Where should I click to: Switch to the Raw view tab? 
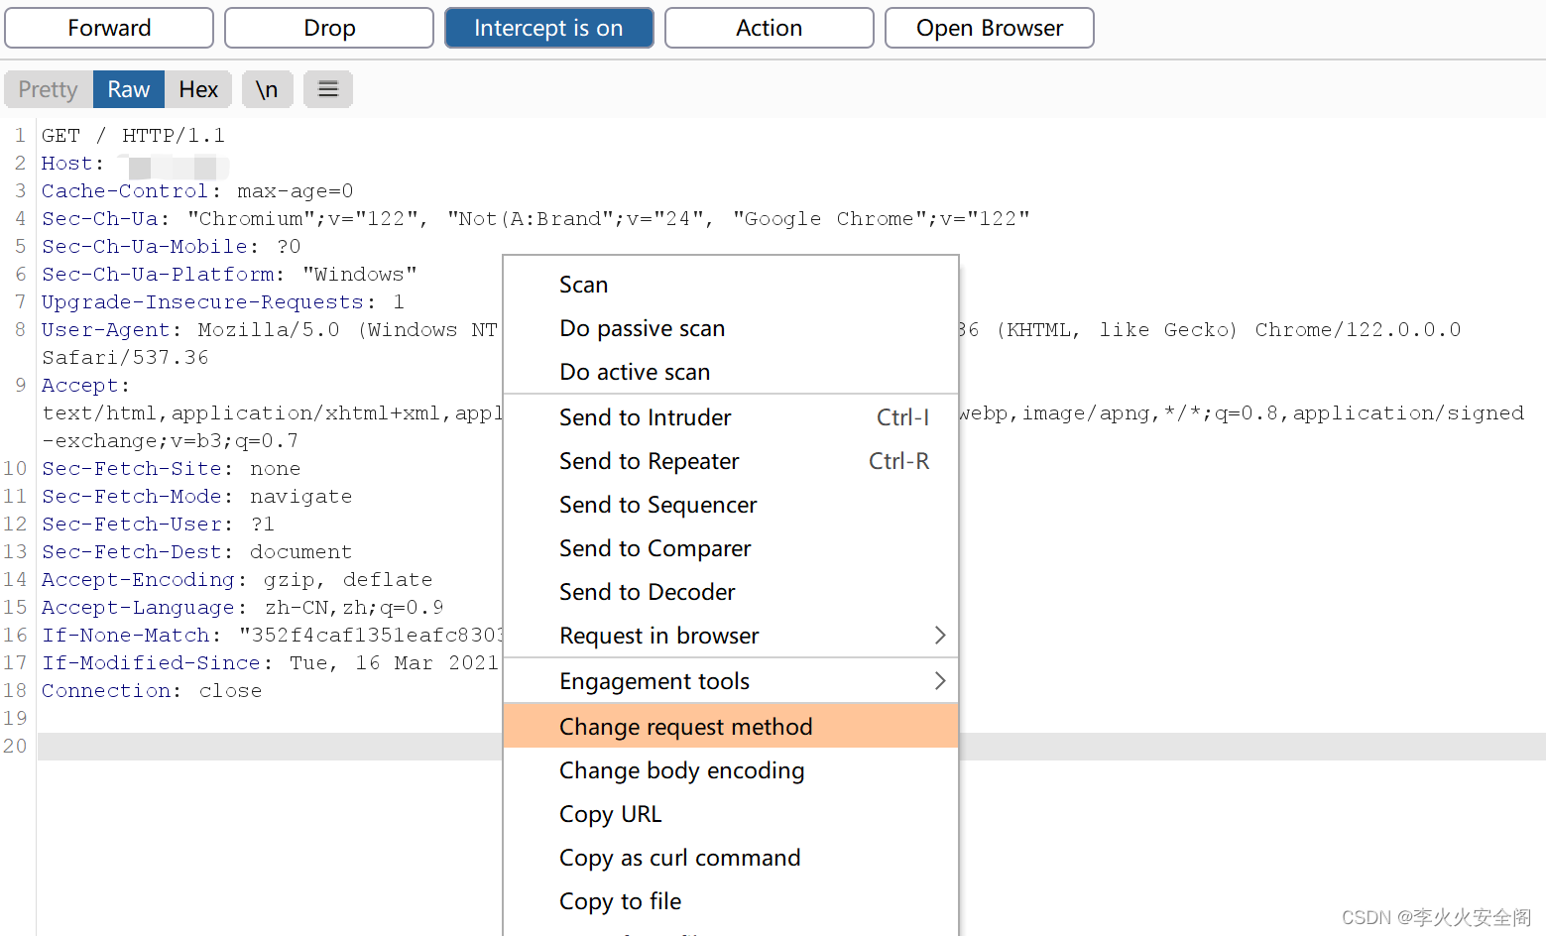pos(129,89)
